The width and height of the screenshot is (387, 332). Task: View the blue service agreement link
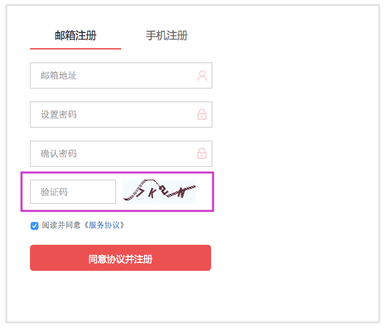click(x=104, y=225)
